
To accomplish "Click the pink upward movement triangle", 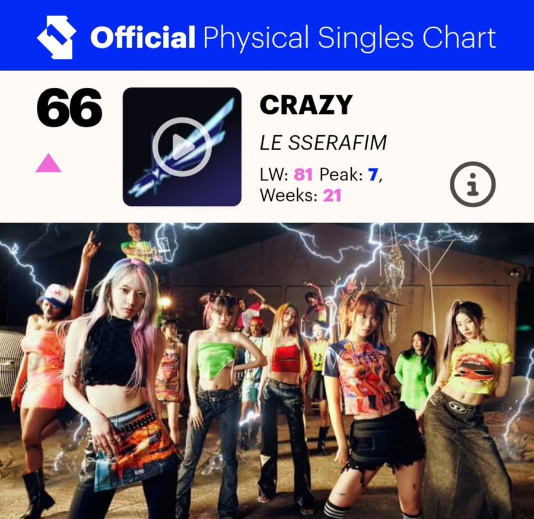I will point(49,163).
